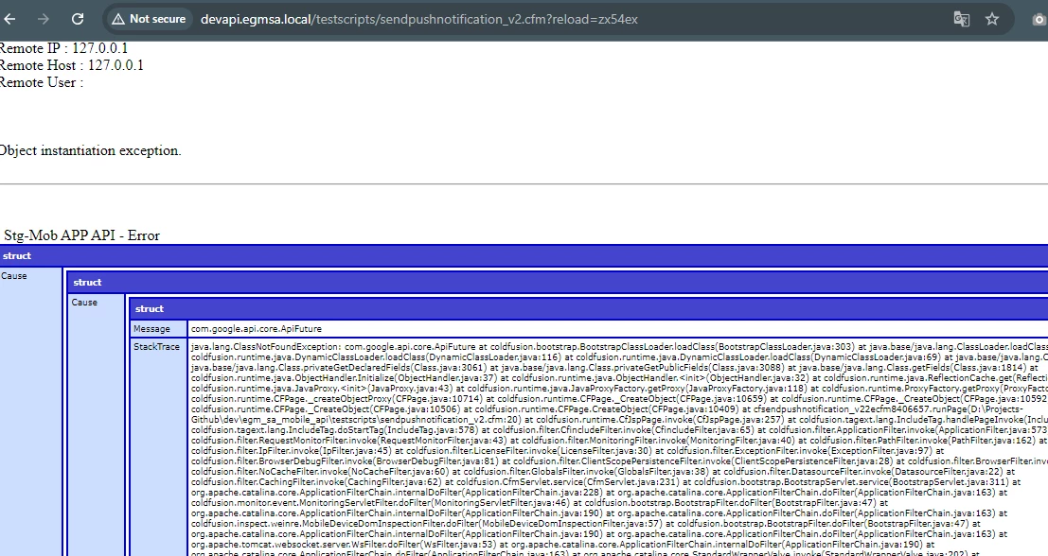This screenshot has height=556, width=1048.
Task: Click the browser forward arrow
Action: point(44,19)
